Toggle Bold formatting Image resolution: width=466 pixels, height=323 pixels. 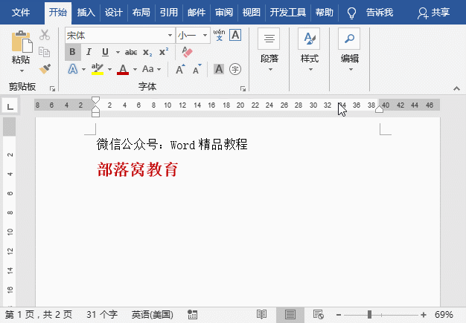coord(72,52)
